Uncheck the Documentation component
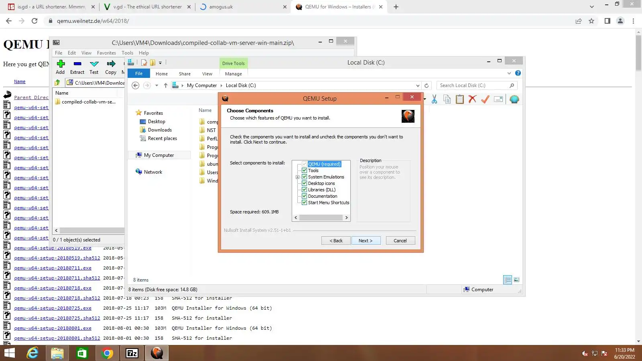This screenshot has height=361, width=642. pos(305,196)
